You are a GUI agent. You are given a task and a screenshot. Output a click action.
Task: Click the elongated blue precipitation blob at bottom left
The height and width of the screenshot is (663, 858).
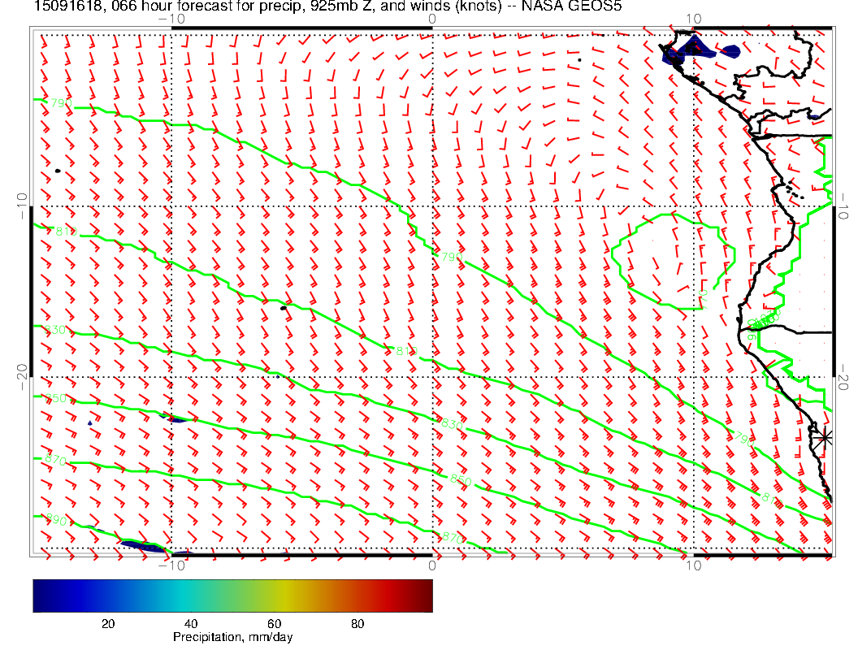click(144, 546)
